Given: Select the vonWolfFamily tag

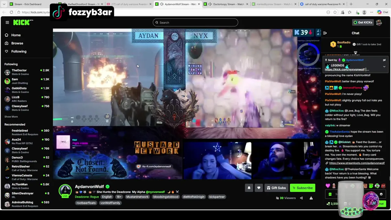Looking at the screenshot, I should click(x=110, y=203).
